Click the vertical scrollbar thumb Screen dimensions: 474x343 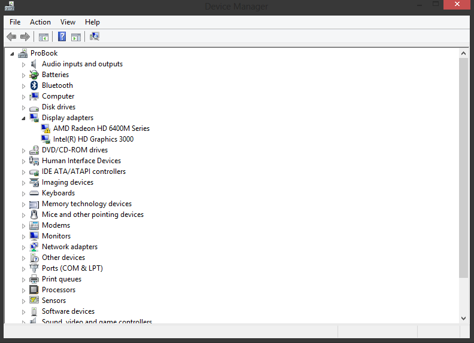click(x=463, y=168)
